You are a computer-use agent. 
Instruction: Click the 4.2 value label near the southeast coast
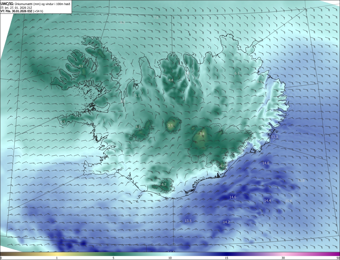pos(222,166)
